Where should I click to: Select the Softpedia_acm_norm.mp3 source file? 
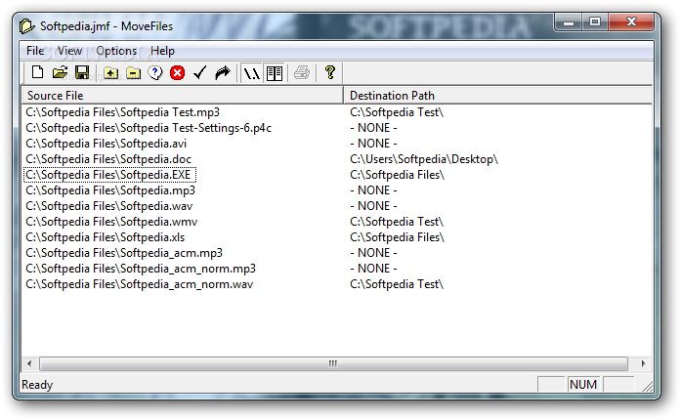tap(141, 269)
